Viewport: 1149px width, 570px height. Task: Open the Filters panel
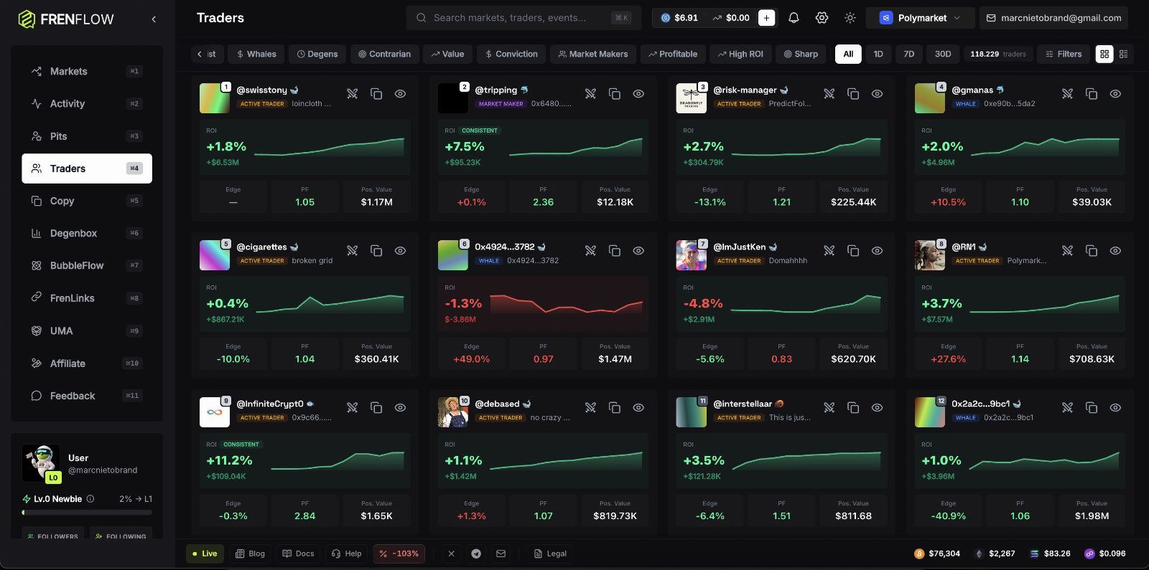click(1063, 54)
